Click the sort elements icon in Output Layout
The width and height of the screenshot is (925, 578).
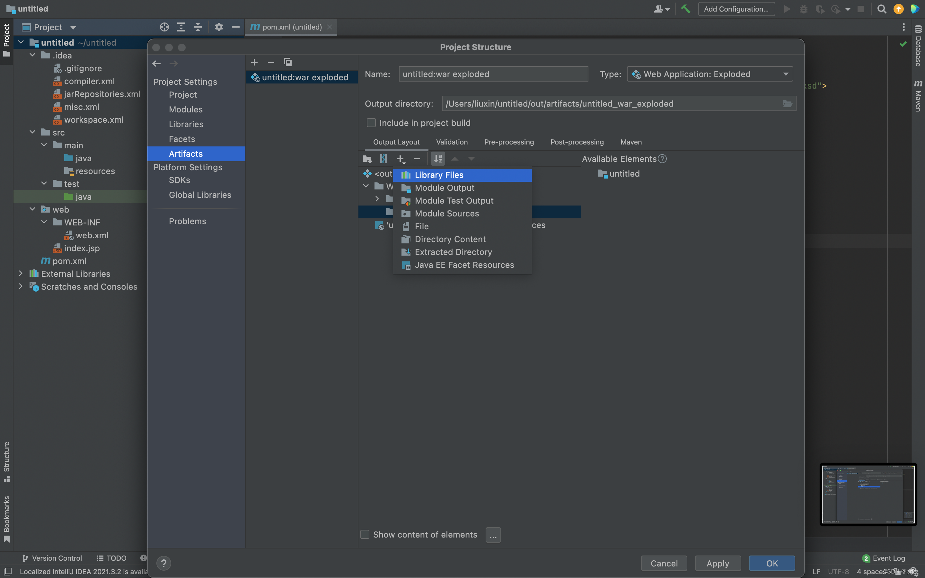click(x=437, y=159)
